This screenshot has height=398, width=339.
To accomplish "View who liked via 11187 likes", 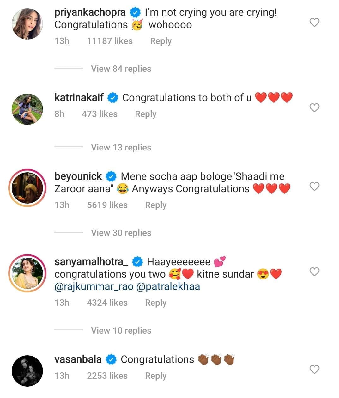I will (110, 41).
